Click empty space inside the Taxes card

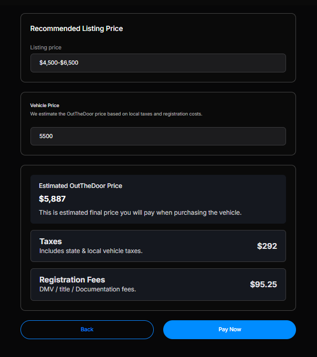pos(199,246)
